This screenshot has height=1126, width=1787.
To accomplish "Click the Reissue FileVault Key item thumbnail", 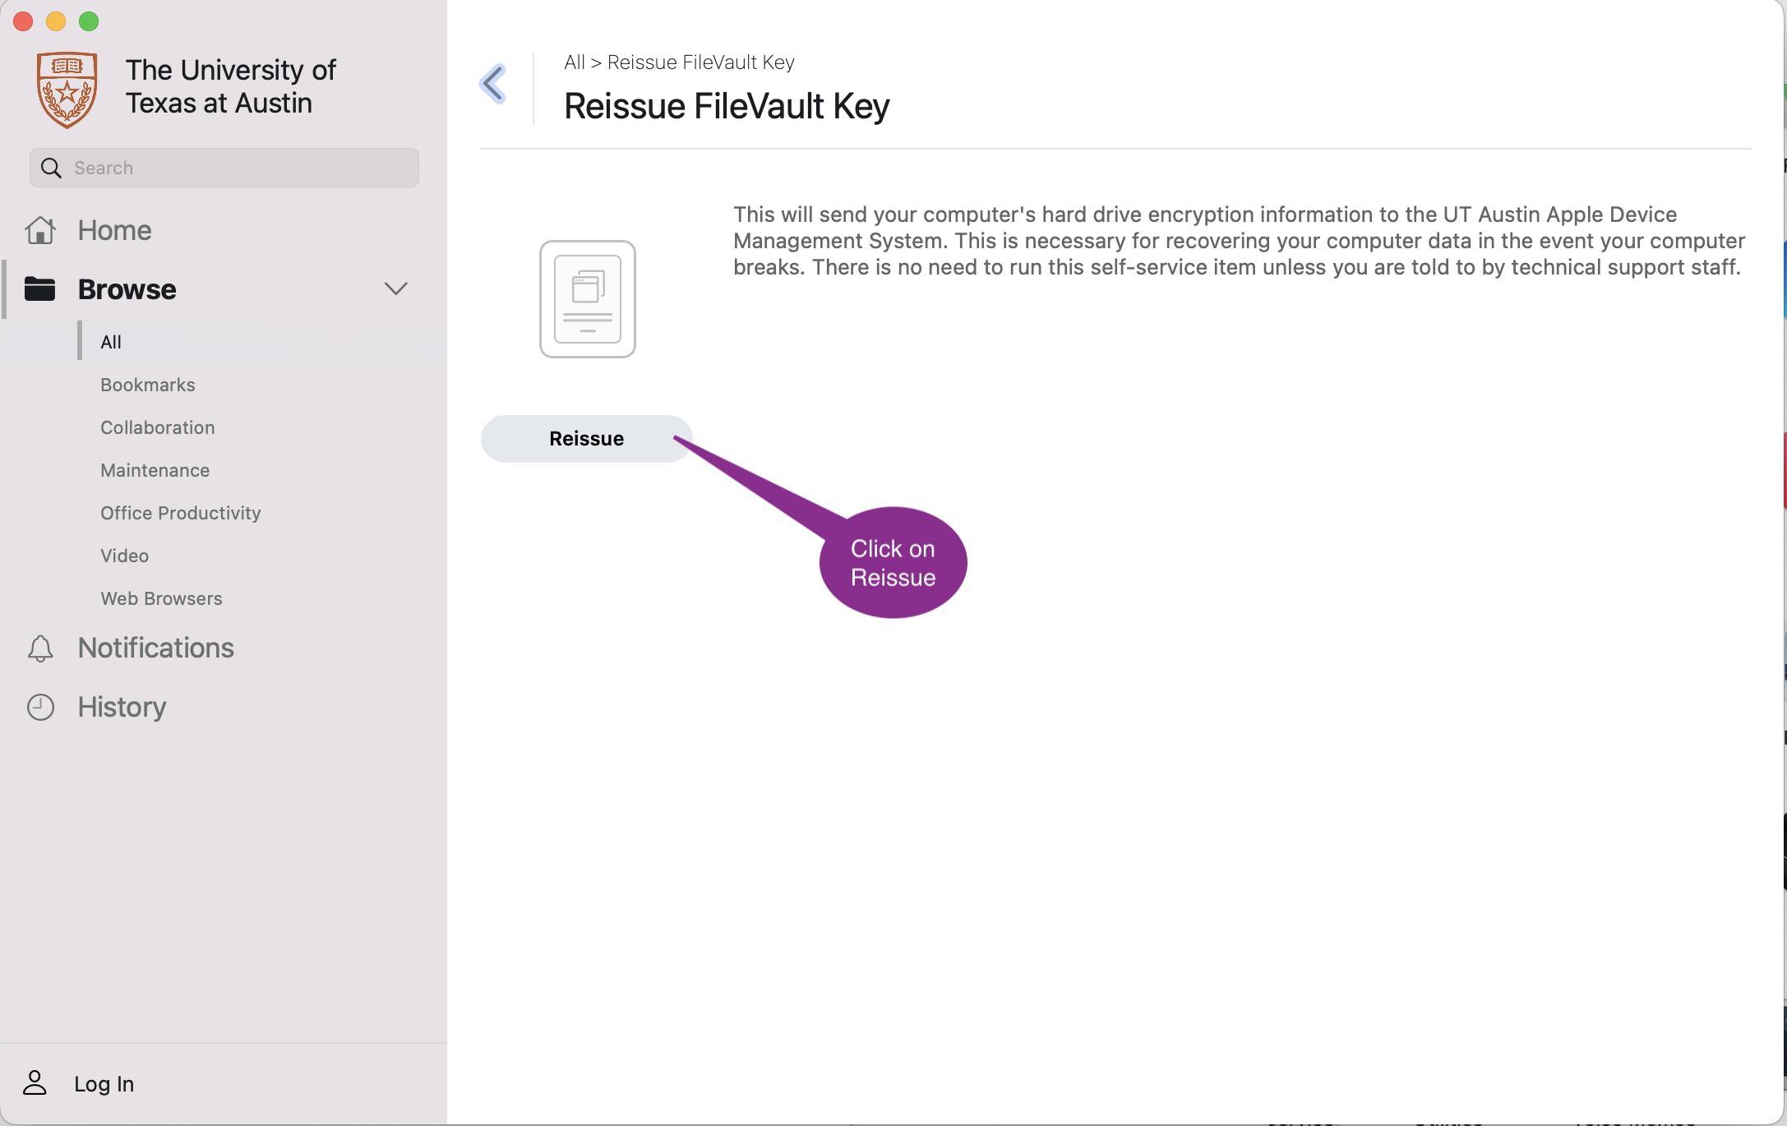I will (x=587, y=299).
